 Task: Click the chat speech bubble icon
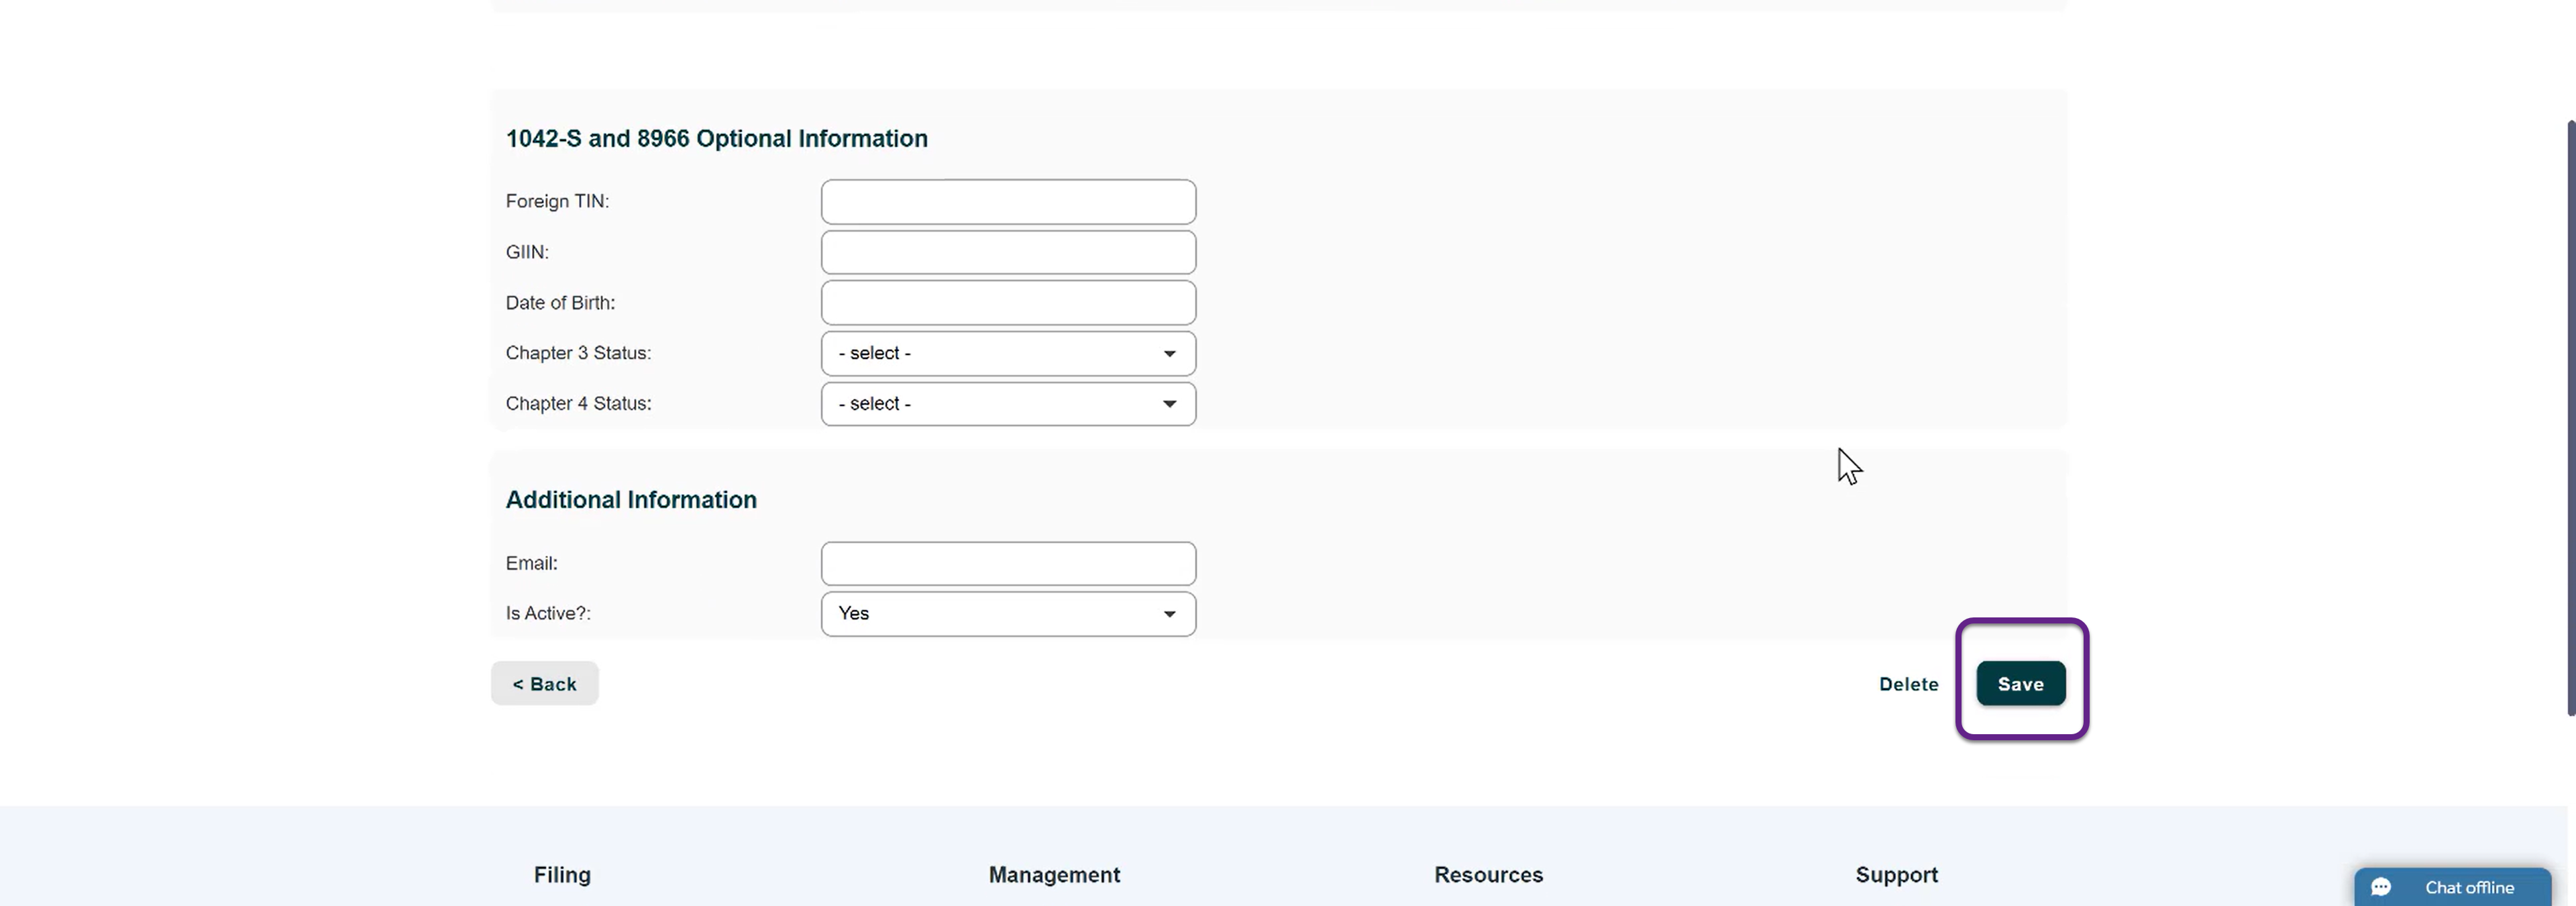(2381, 887)
